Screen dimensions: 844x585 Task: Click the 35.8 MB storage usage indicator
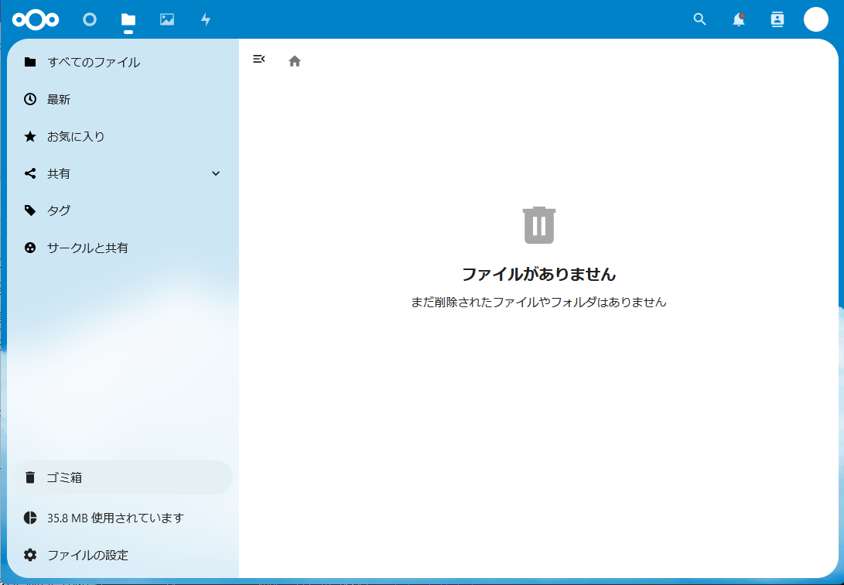coord(114,518)
